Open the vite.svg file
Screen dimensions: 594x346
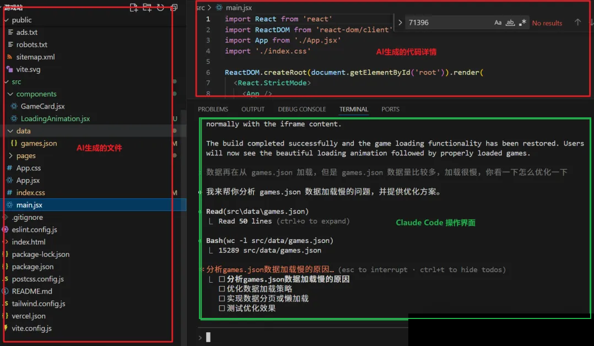[28, 69]
